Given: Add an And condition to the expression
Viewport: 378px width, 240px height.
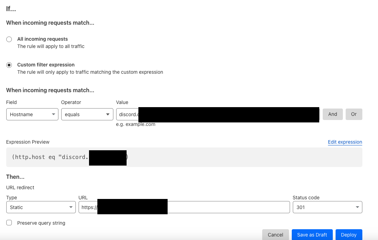Looking at the screenshot, I should 333,114.
